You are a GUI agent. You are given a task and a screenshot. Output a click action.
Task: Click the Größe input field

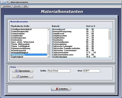tap(59, 71)
